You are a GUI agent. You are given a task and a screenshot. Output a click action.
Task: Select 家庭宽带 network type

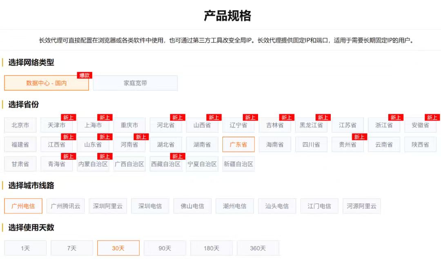(x=135, y=83)
